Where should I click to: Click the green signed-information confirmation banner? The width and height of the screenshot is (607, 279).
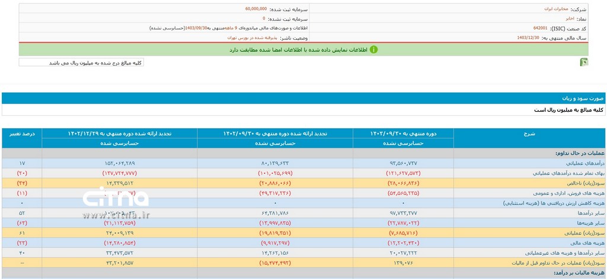point(303,50)
